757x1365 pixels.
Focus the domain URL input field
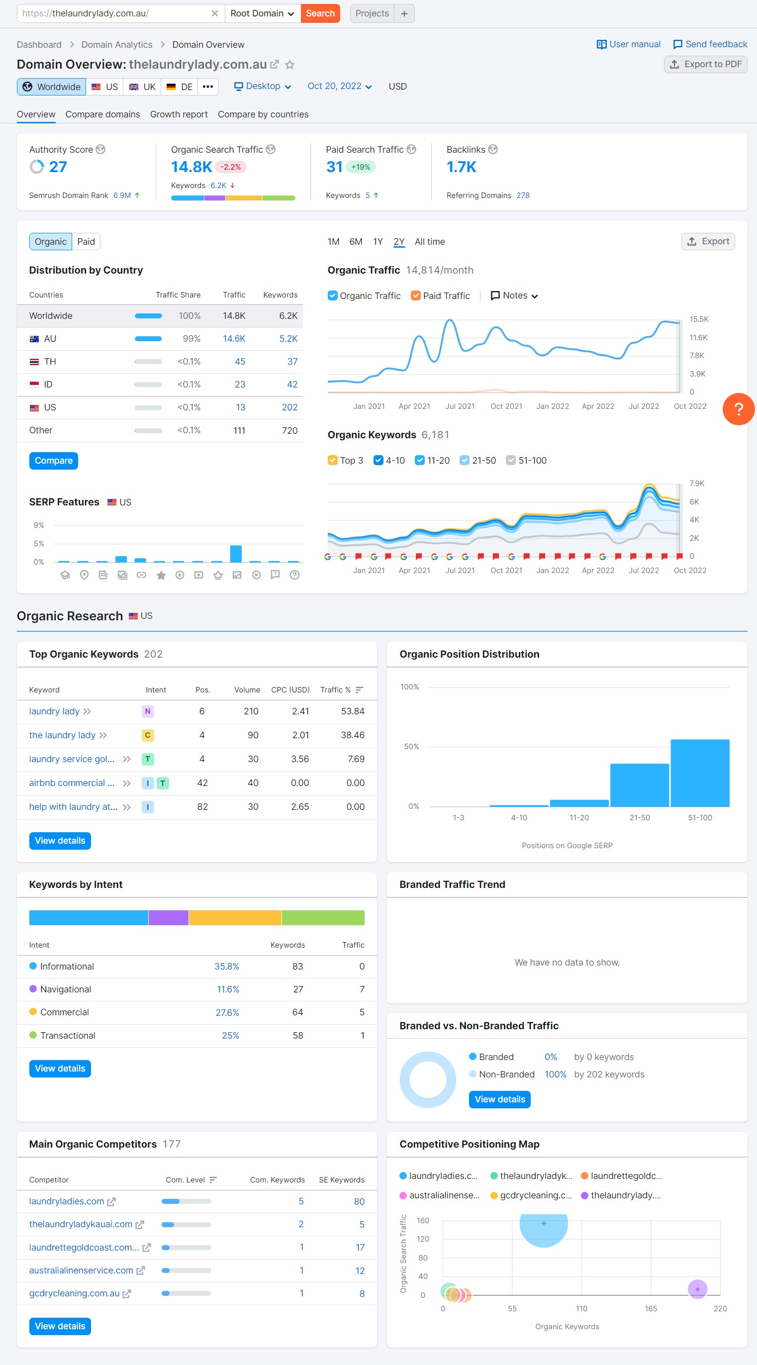(x=114, y=13)
